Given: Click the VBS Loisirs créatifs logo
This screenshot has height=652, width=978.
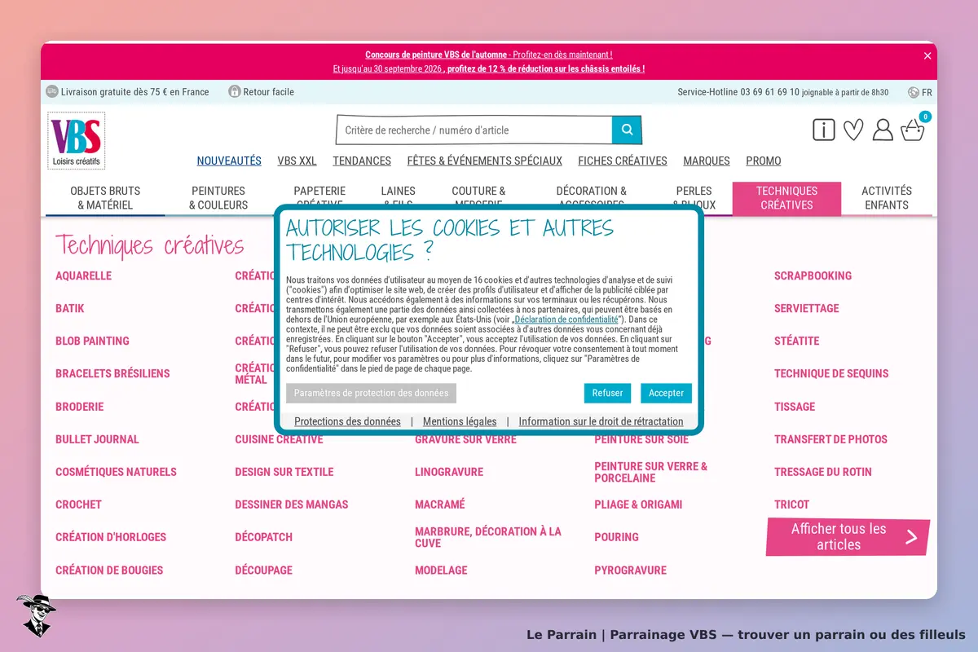Looking at the screenshot, I should [77, 140].
